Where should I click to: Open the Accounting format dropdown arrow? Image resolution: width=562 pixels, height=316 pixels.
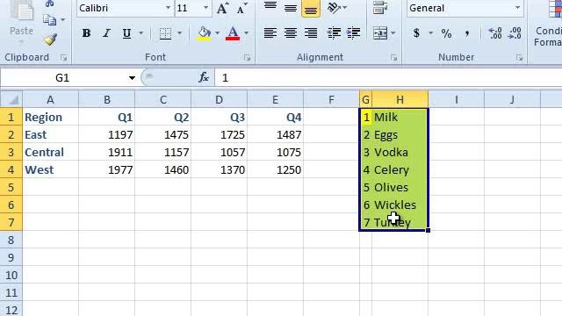430,33
